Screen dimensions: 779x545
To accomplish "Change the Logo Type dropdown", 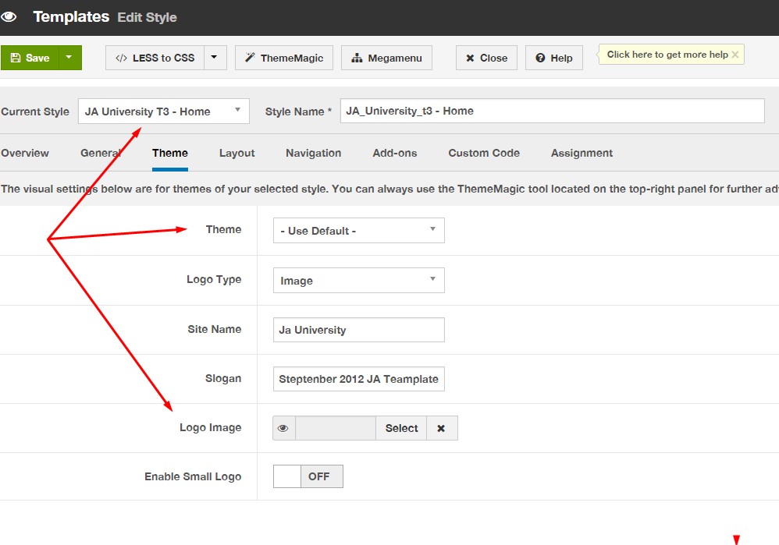I will (x=358, y=281).
